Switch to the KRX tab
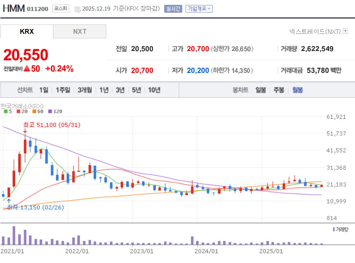Screen dimensions: 355x263 tap(27, 31)
